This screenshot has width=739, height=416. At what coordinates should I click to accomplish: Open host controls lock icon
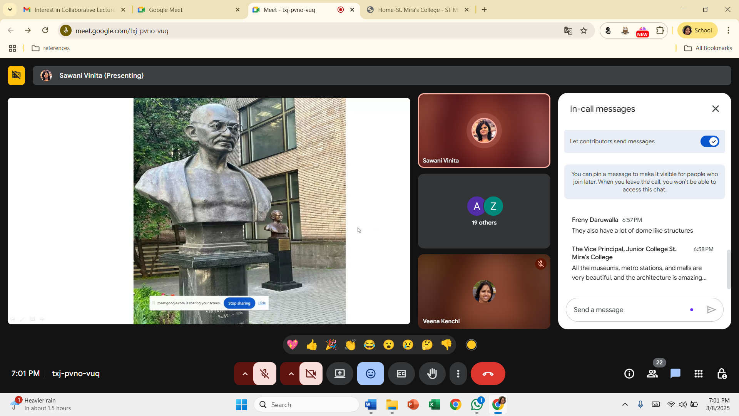click(722, 374)
